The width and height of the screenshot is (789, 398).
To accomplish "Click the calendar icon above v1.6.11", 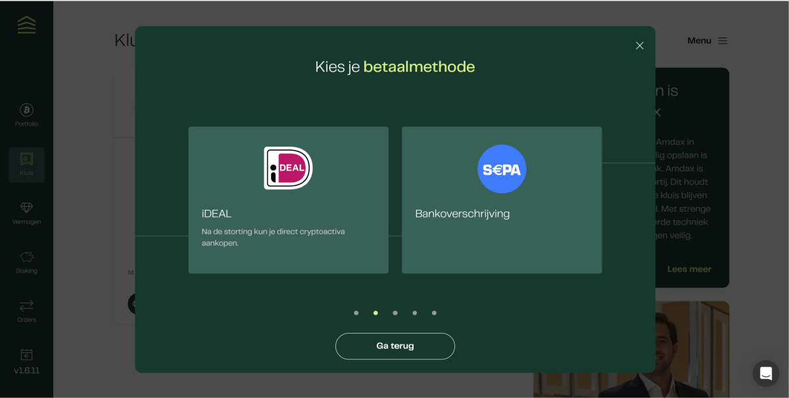I will click(27, 355).
